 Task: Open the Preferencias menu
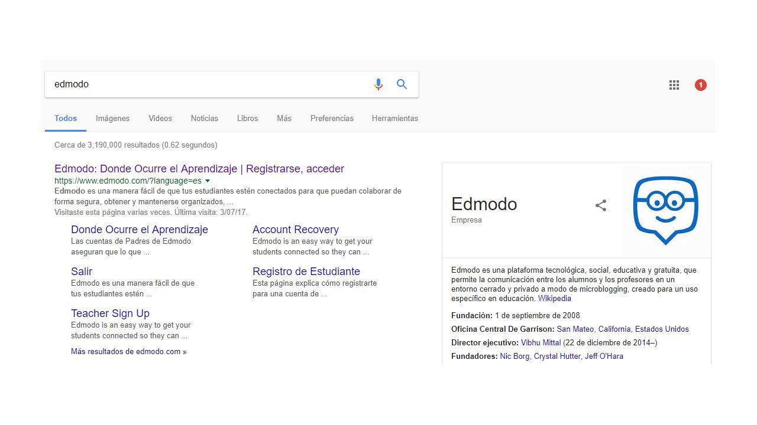(332, 118)
